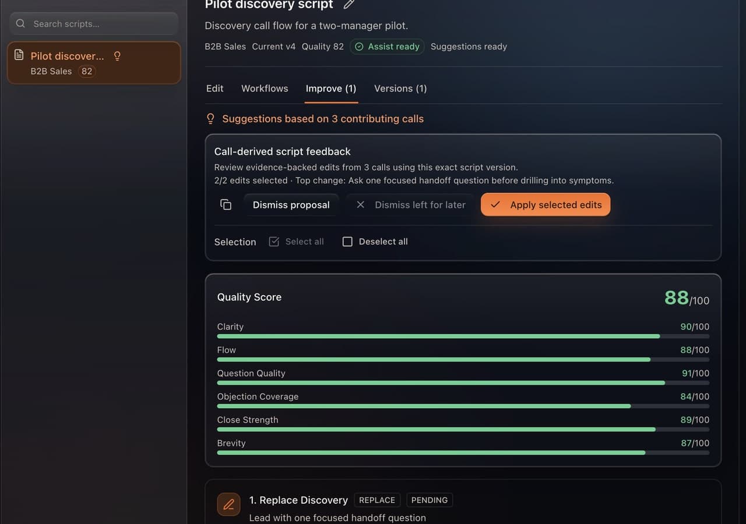Check the Deselect all checkbox

[347, 242]
